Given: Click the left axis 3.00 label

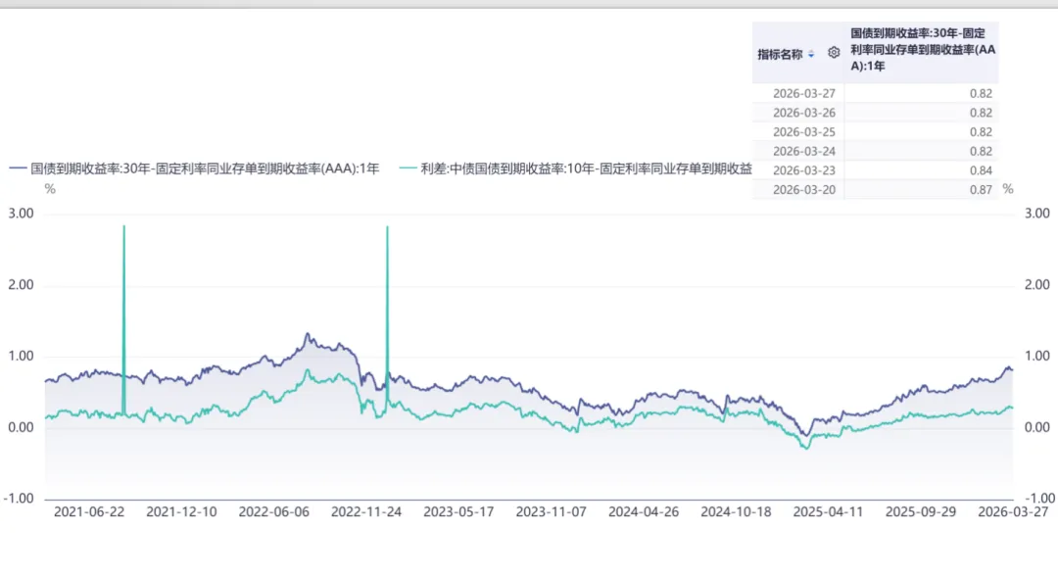Looking at the screenshot, I should (x=21, y=214).
